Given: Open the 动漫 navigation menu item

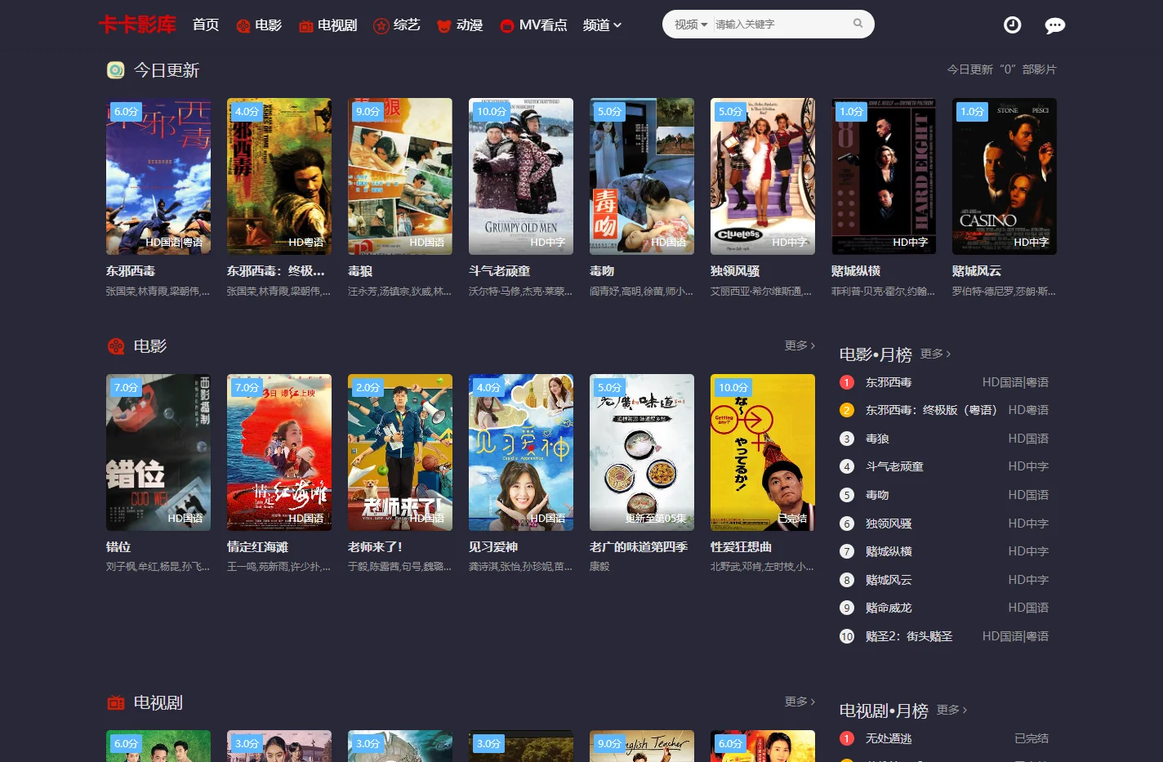Looking at the screenshot, I should 460,25.
